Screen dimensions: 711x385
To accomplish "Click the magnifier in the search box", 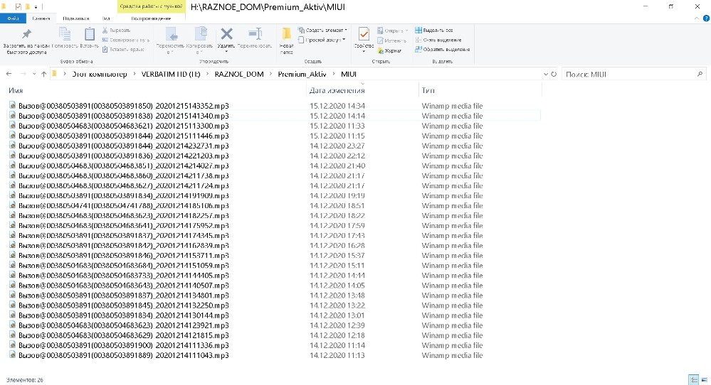I will pyautogui.click(x=700, y=74).
